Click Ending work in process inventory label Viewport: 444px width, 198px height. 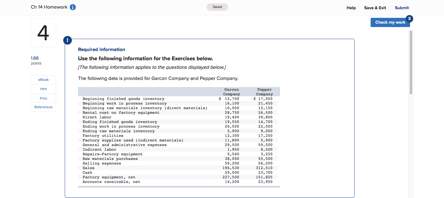121,126
